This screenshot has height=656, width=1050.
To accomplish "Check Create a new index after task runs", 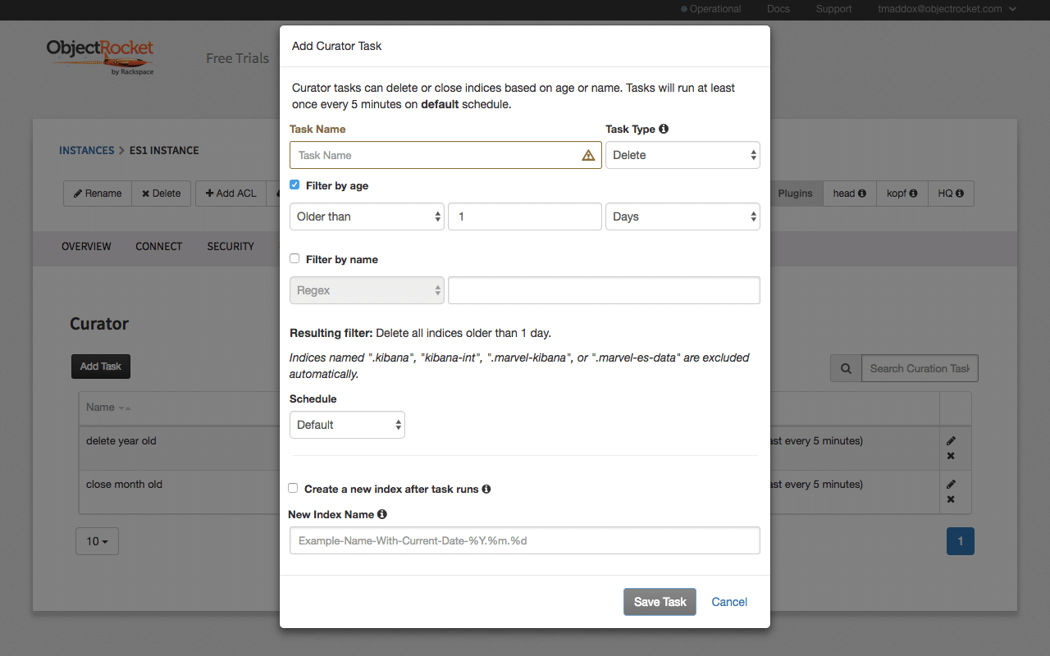I will pos(293,488).
